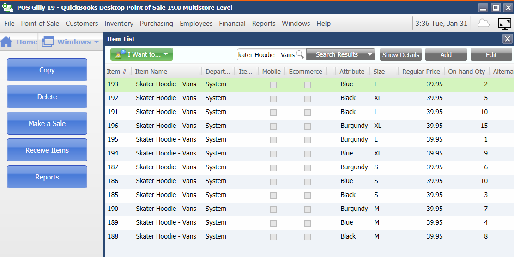This screenshot has height=257, width=514.
Task: Click the cloud status icon
Action: 484,23
